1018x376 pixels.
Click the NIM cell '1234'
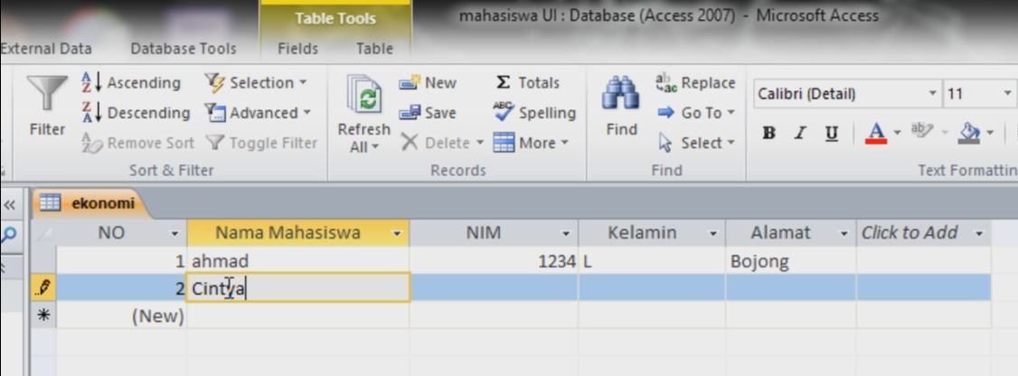coord(494,261)
